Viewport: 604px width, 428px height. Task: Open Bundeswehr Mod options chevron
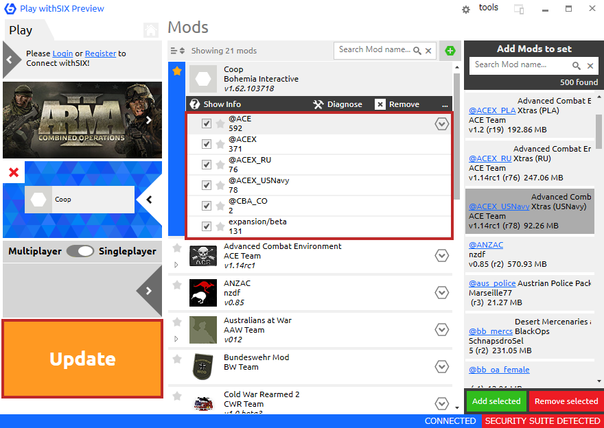click(x=442, y=366)
